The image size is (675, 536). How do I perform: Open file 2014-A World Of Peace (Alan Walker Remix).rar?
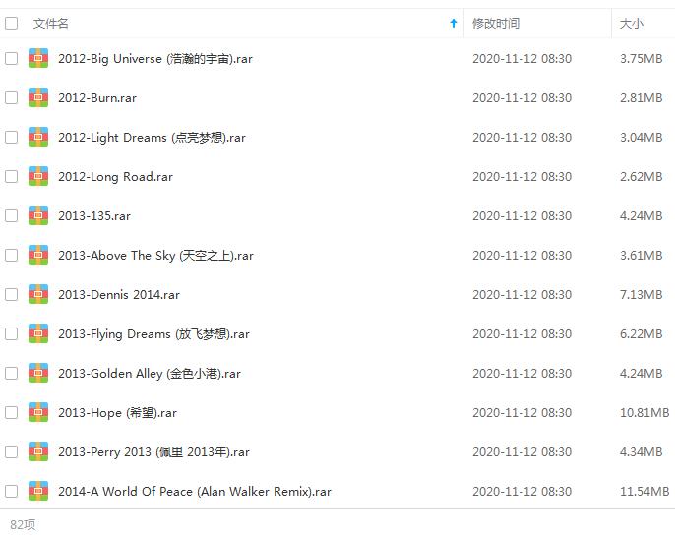195,492
